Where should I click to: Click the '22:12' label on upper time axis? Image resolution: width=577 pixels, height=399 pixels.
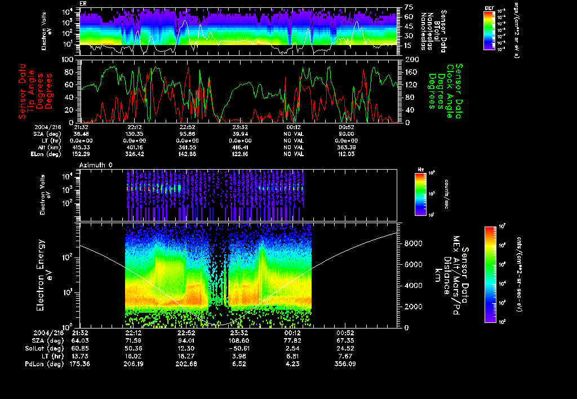coord(134,127)
